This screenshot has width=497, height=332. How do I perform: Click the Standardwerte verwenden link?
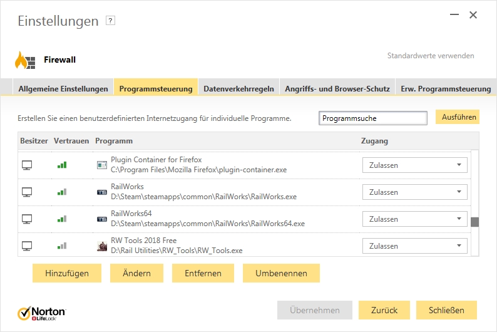click(x=431, y=56)
